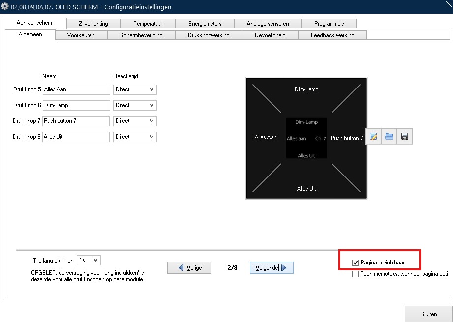
Task: Click the Drukknop 6 name field 'DIm-Lamp'
Action: [76, 105]
